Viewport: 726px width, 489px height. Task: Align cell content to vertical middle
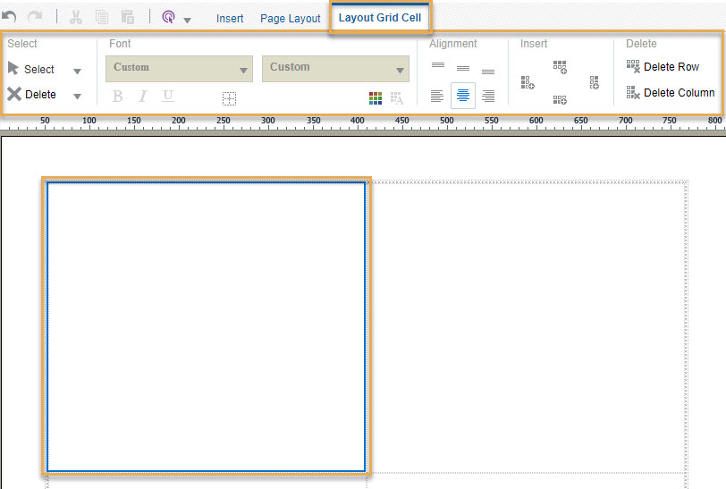463,69
